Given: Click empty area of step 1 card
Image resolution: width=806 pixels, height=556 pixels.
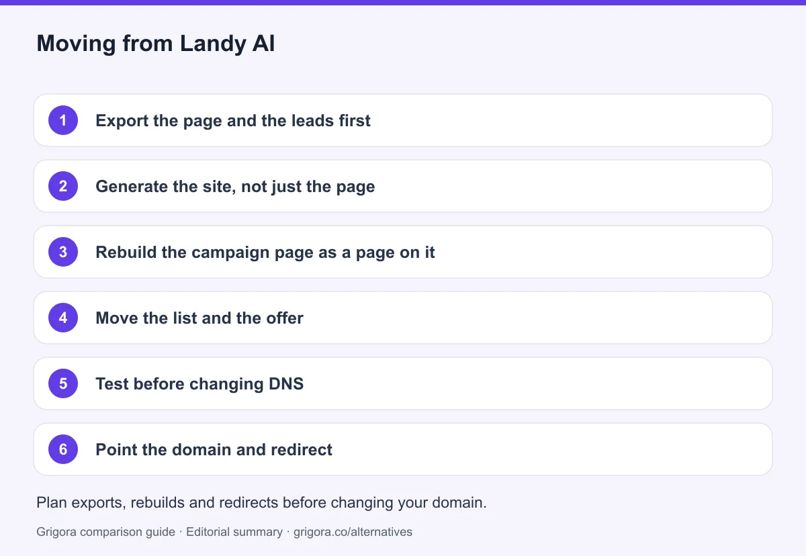Looking at the screenshot, I should tap(571, 121).
